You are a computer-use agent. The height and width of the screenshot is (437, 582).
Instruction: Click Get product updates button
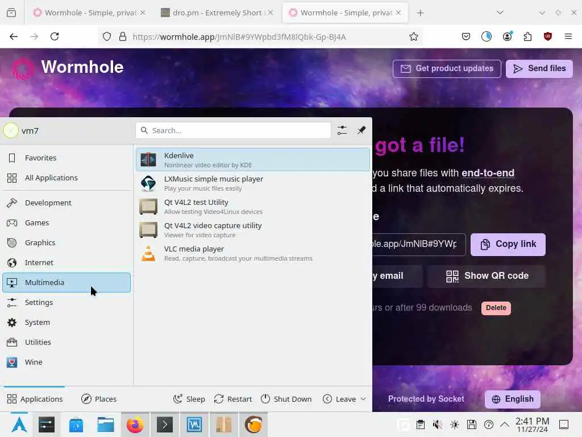(447, 69)
